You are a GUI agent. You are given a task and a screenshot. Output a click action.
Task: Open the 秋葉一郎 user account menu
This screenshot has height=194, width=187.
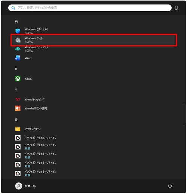click(25, 186)
